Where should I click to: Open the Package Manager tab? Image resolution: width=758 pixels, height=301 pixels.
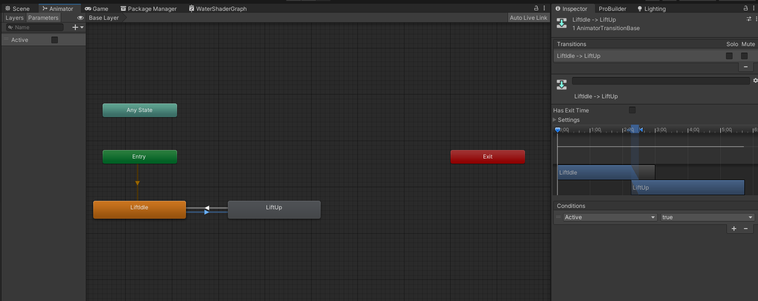point(148,9)
